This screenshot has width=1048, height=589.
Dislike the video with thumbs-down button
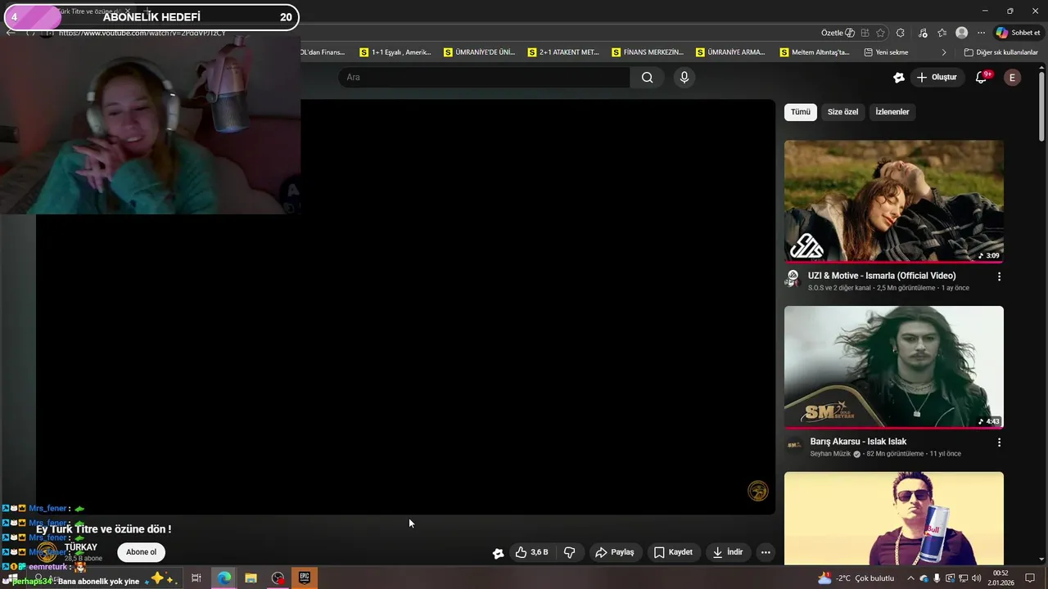pos(570,552)
